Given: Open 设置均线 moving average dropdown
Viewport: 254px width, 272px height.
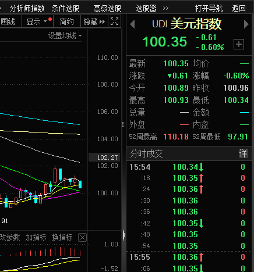Looking at the screenshot, I should click(65, 36).
